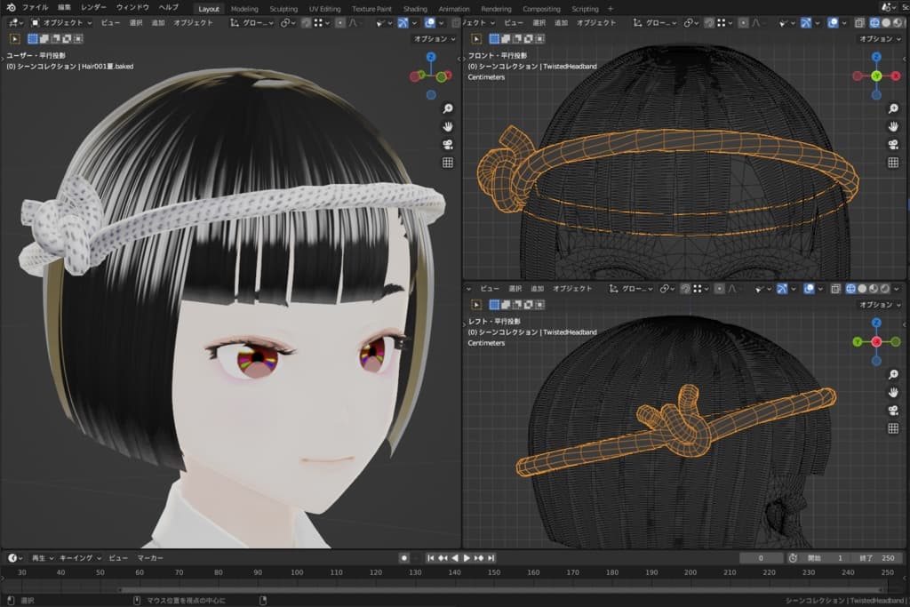Click the Blender logo icon in the top bar
Viewport: 910px width, 607px height.
pyautogui.click(x=9, y=7)
